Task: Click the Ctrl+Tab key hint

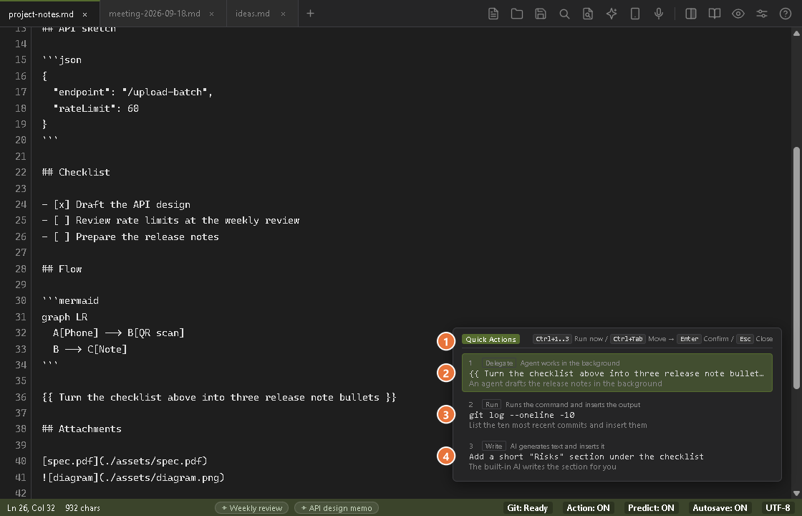Action: (x=627, y=339)
